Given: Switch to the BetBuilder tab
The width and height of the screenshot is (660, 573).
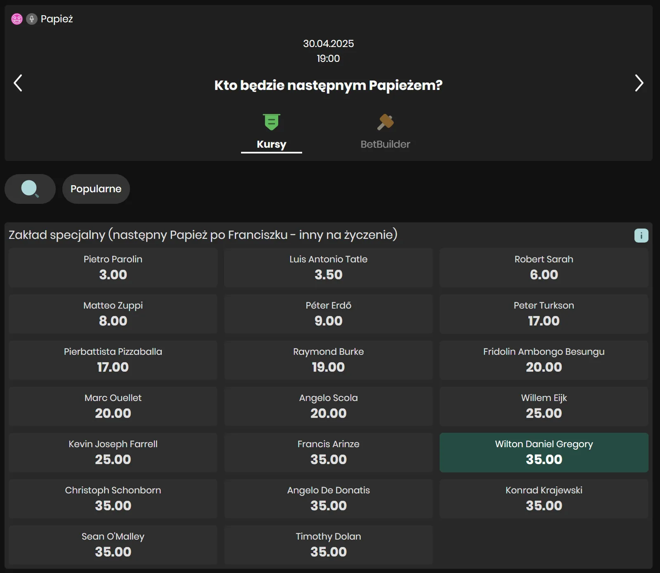Looking at the screenshot, I should click(x=386, y=144).
